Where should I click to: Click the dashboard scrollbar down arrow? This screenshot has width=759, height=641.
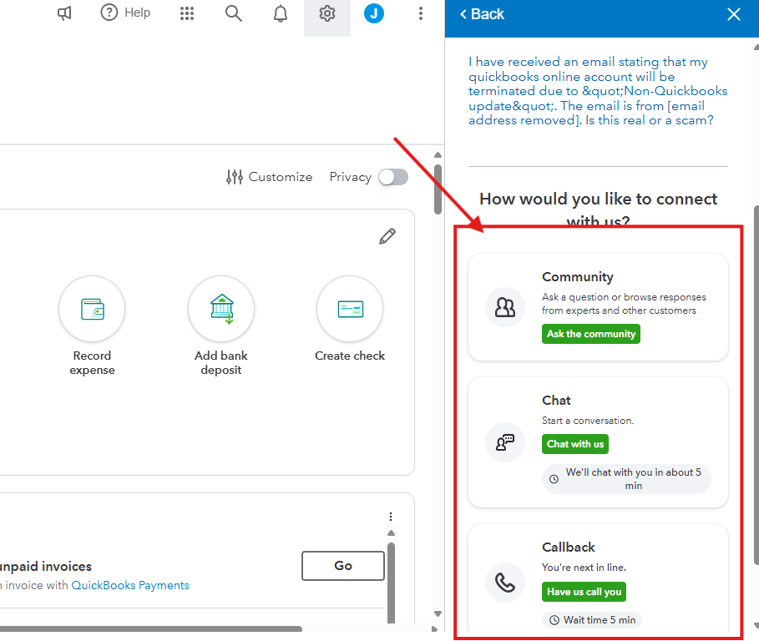[438, 613]
